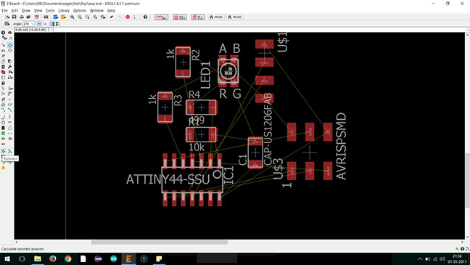The image size is (470, 265).
Task: Click the second spin option icon
Action: coord(57,24)
